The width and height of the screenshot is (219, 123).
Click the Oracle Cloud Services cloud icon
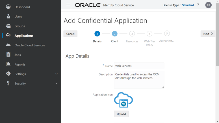pos(8,45)
